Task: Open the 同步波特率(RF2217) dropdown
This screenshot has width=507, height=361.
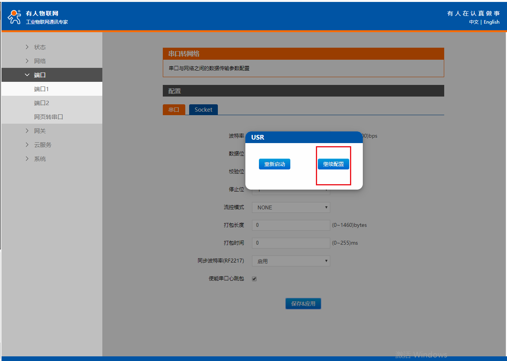Action: (291, 261)
